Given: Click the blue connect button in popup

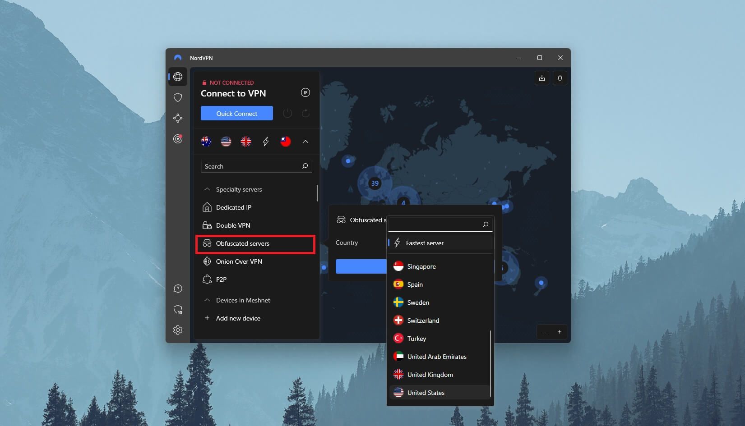Looking at the screenshot, I should tap(361, 266).
